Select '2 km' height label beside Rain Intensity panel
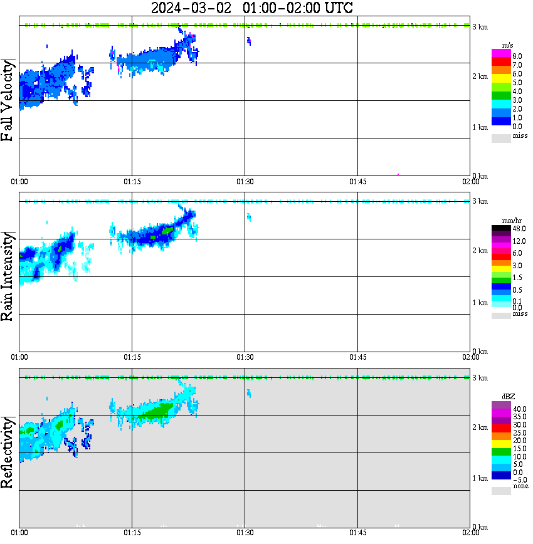This screenshot has width=533, height=544. coord(480,251)
